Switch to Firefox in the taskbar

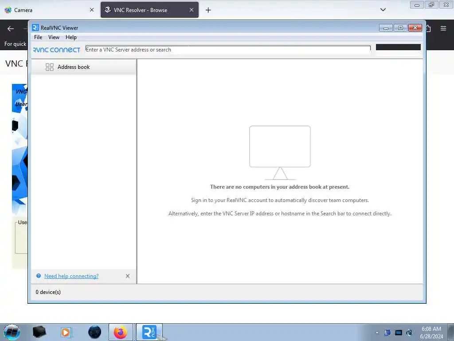(121, 332)
